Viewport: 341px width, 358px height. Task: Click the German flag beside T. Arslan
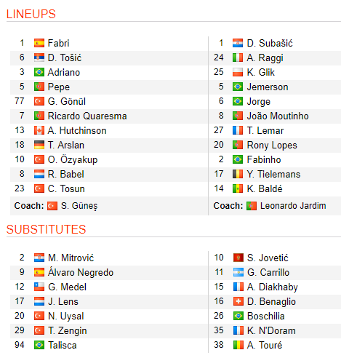pos(39,145)
